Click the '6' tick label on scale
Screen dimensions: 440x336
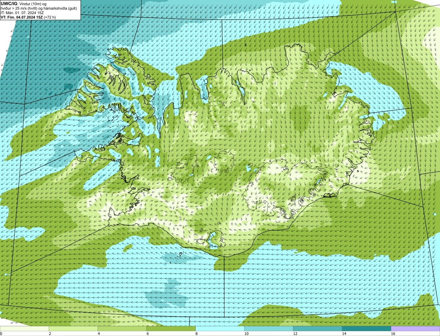(147, 334)
